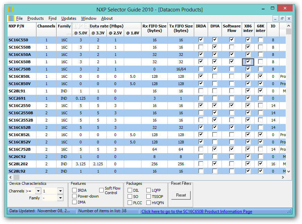302x224 pixels.
Task: Minimize the Datacom Products child window
Action: pos(275,18)
